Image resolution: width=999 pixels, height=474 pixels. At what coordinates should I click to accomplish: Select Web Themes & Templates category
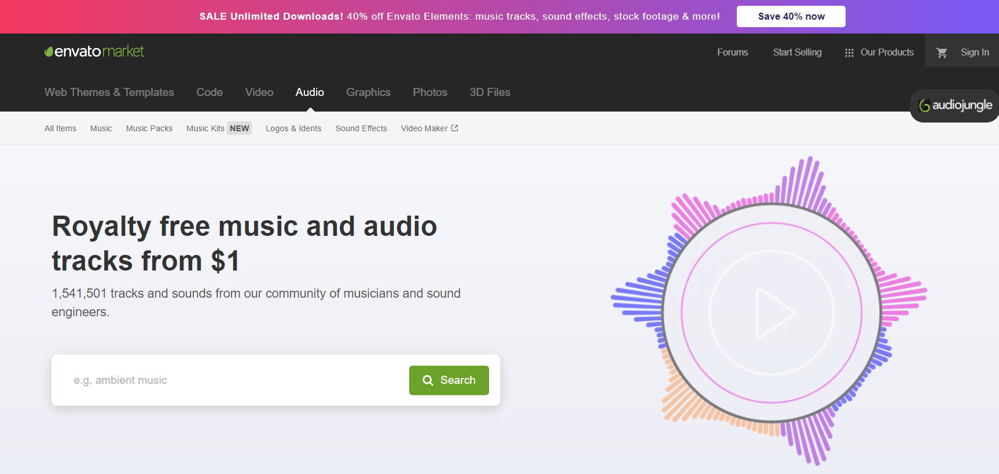point(109,92)
